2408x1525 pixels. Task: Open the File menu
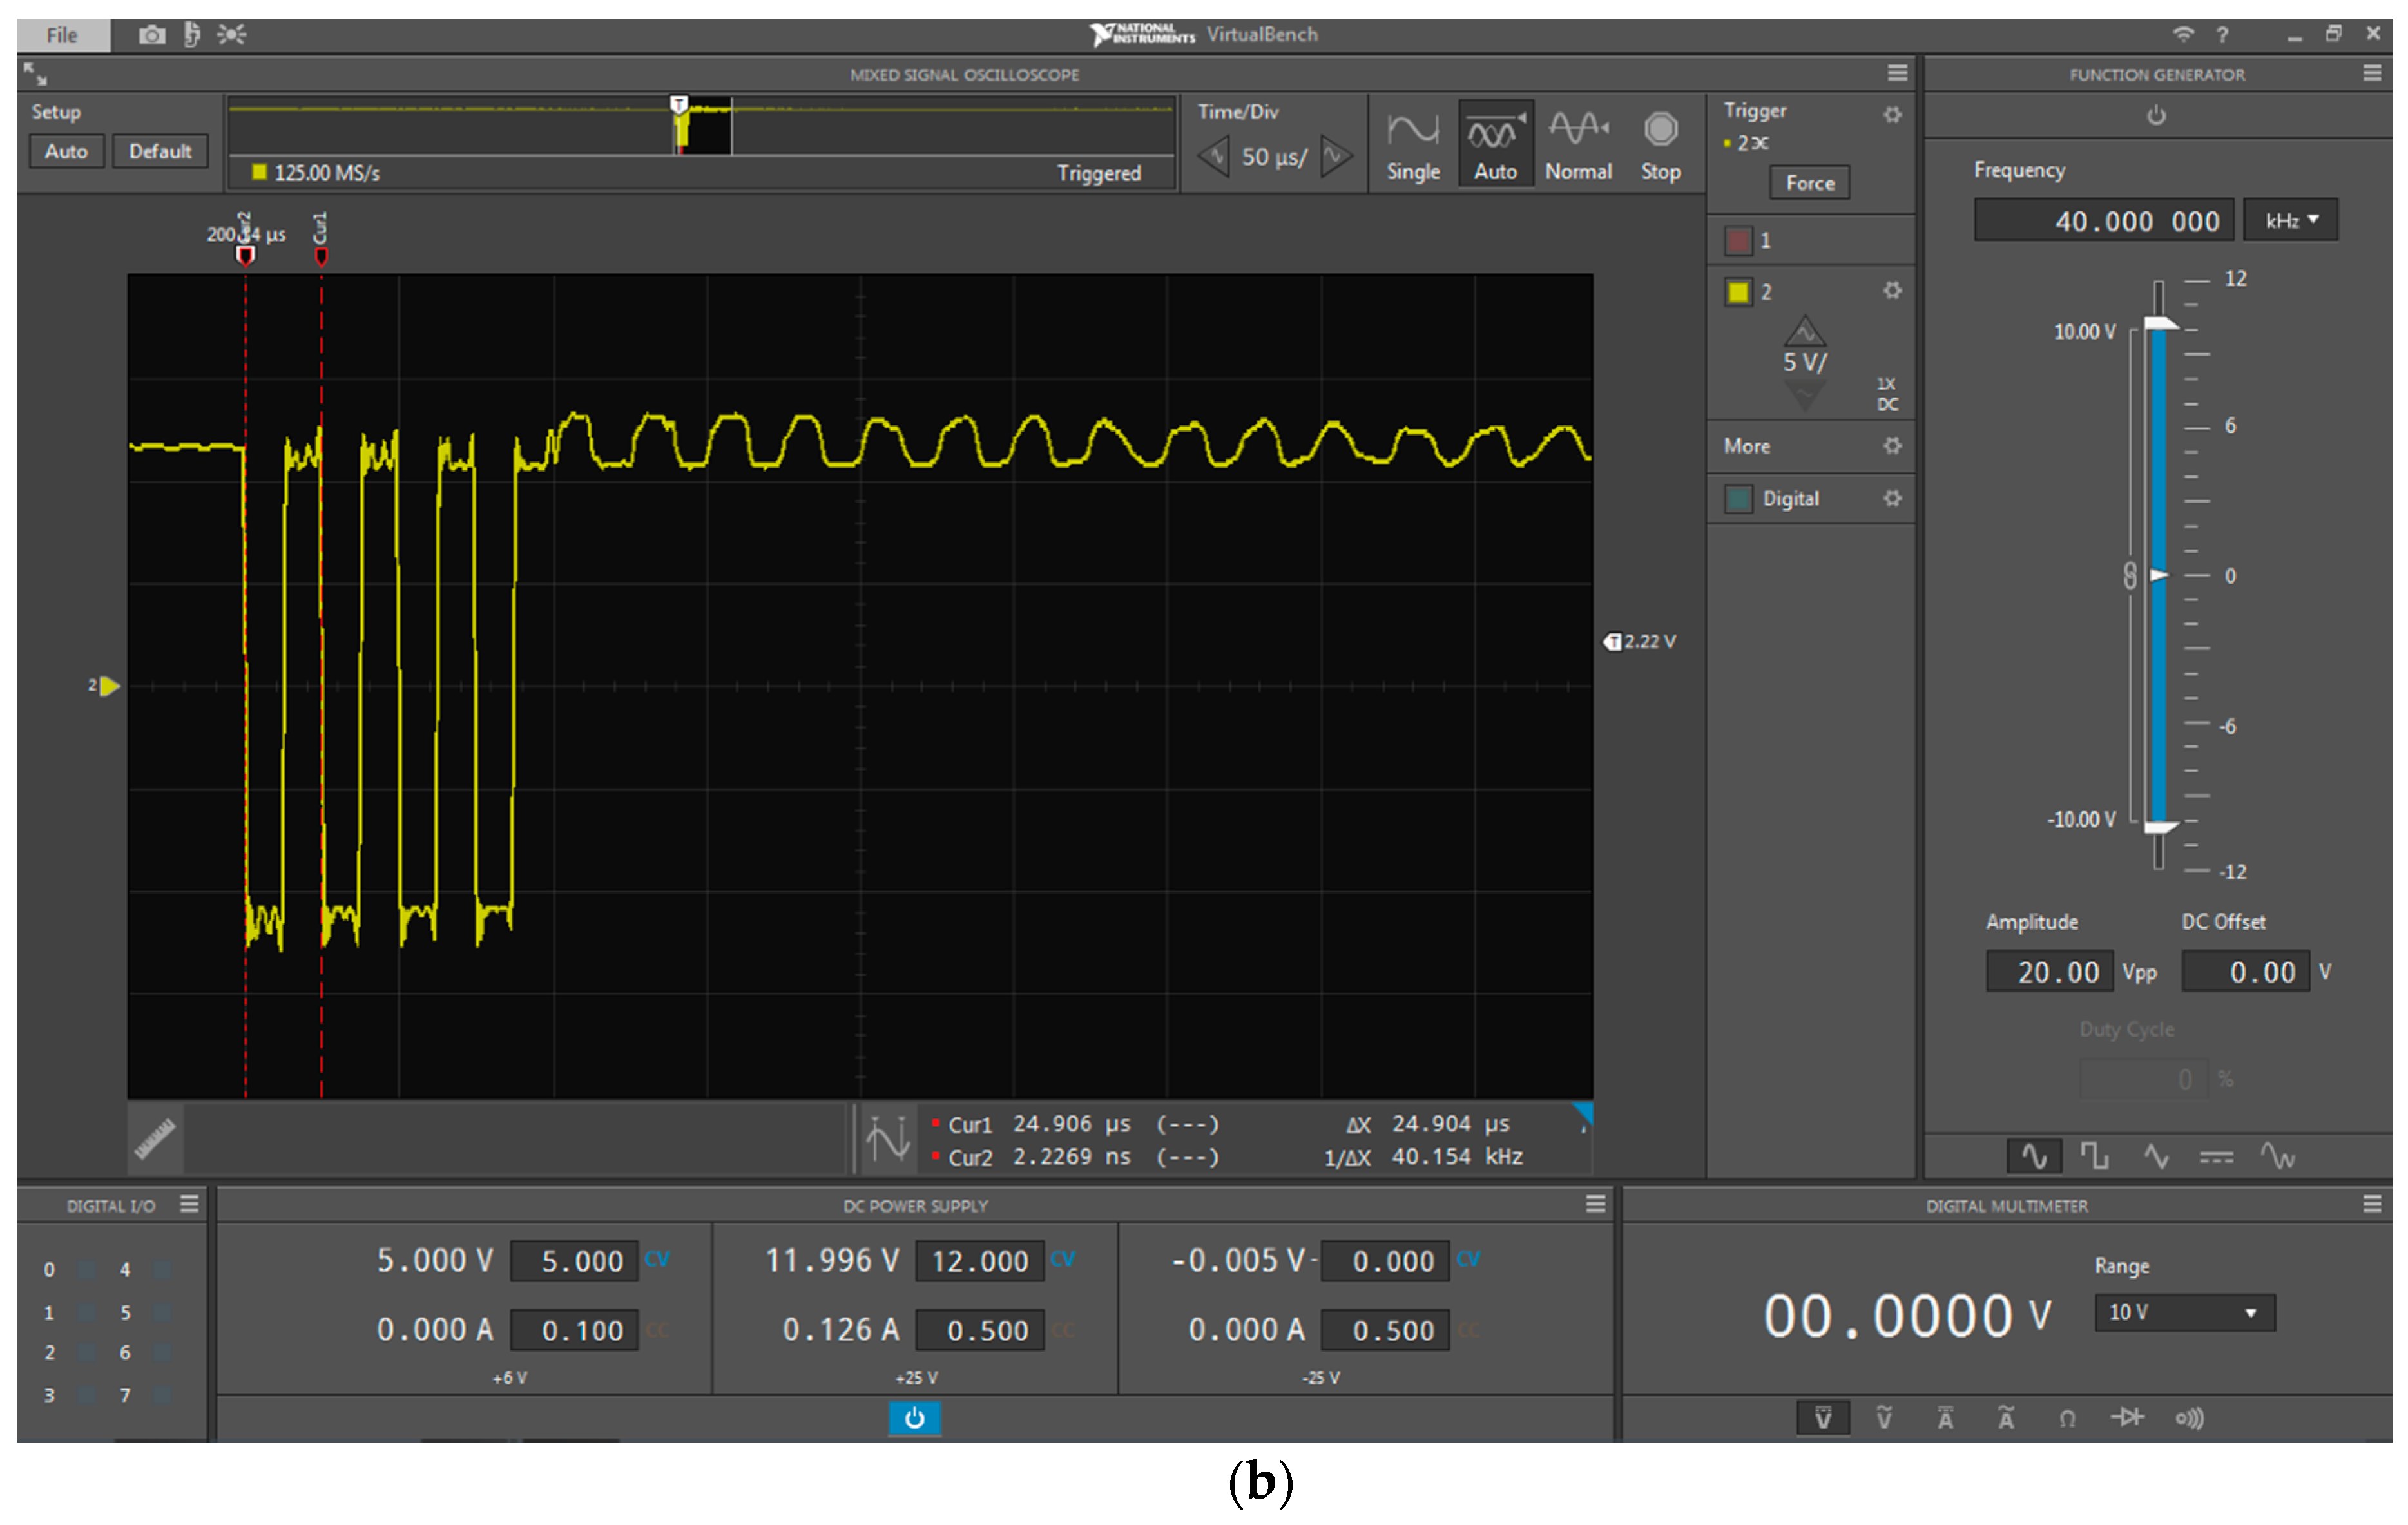[62, 35]
